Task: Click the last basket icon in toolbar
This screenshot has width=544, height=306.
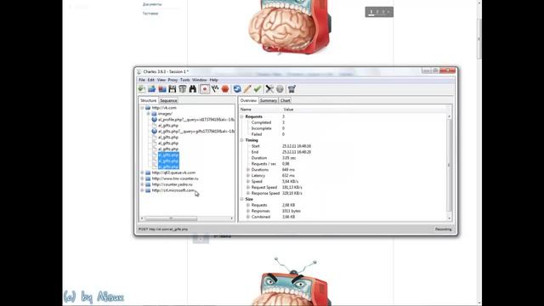Action: [x=292, y=89]
